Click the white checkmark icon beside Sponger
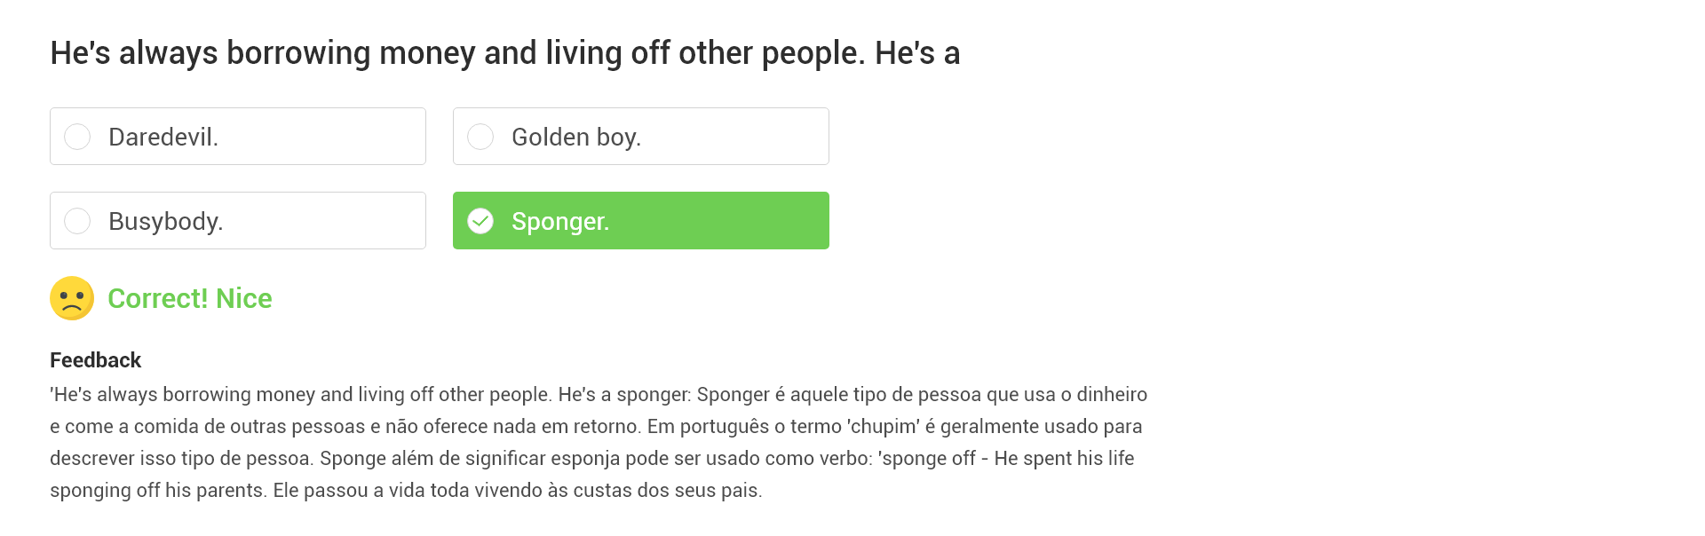 point(480,221)
